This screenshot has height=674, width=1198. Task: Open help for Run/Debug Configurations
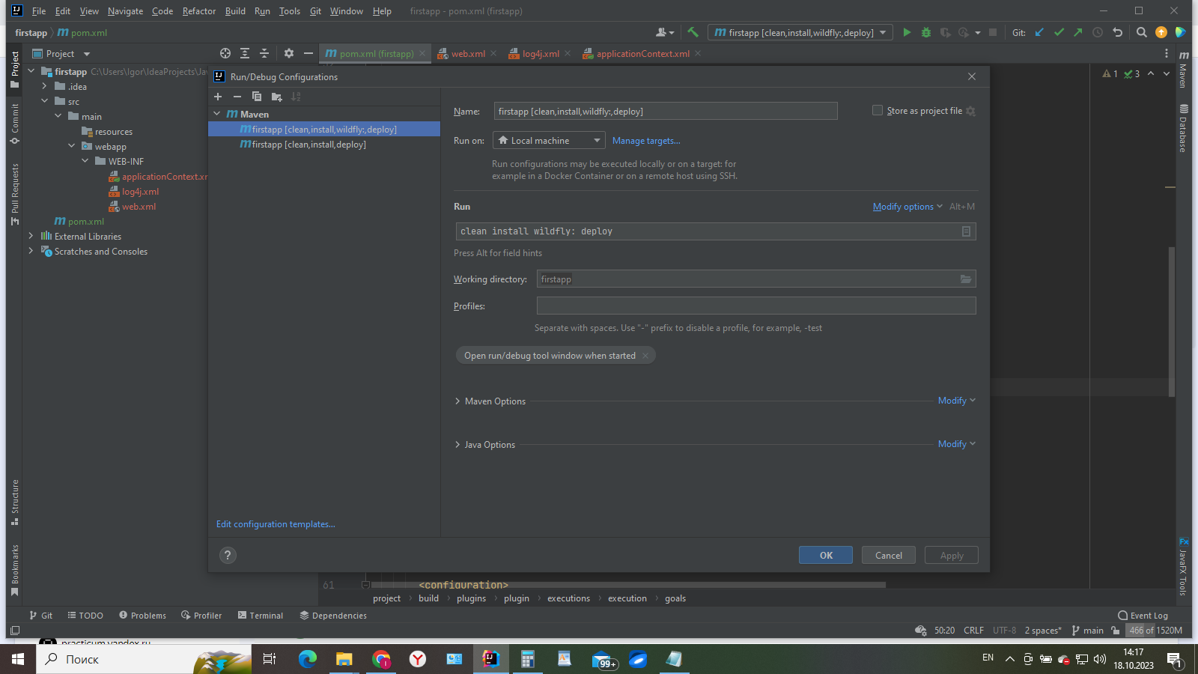point(228,555)
